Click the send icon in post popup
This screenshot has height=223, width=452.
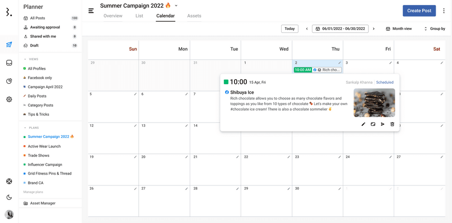(382, 124)
